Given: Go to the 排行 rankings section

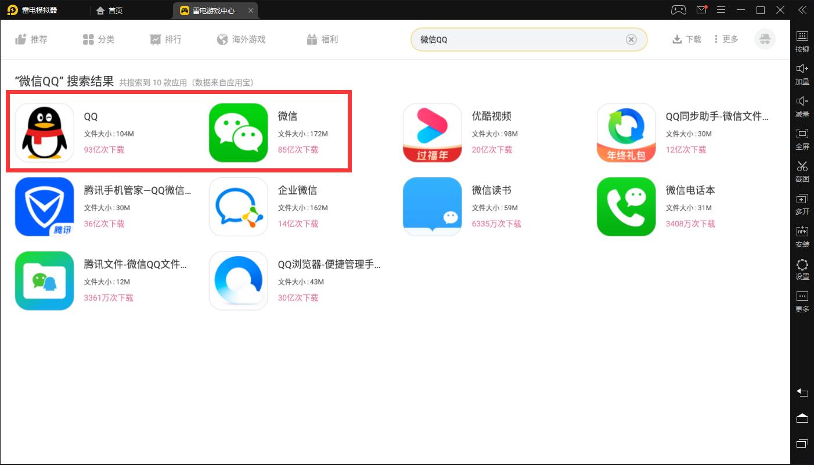Looking at the screenshot, I should coord(166,39).
